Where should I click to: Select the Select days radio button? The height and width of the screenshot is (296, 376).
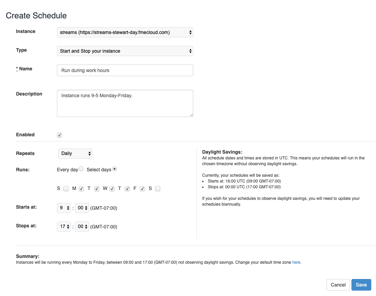click(115, 169)
